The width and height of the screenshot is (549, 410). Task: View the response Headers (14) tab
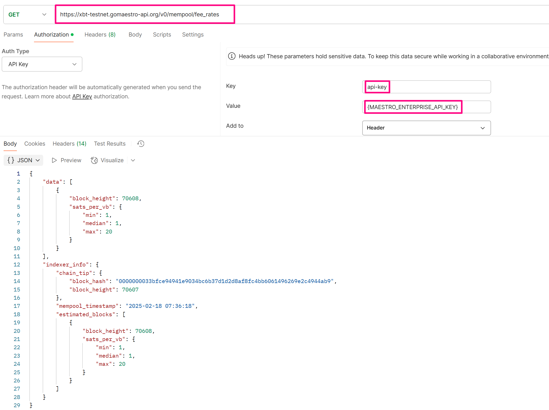(69, 144)
